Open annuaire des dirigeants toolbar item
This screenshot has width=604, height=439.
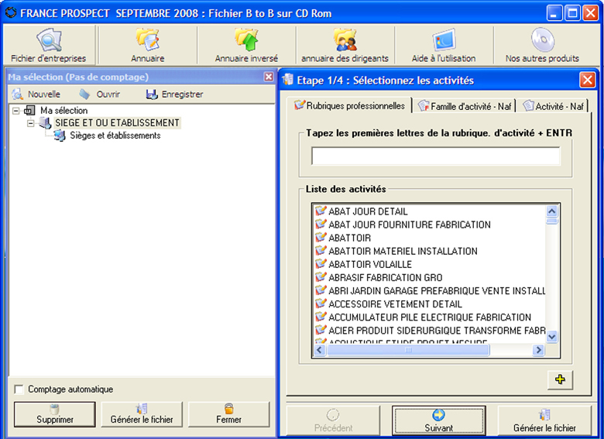pyautogui.click(x=345, y=45)
